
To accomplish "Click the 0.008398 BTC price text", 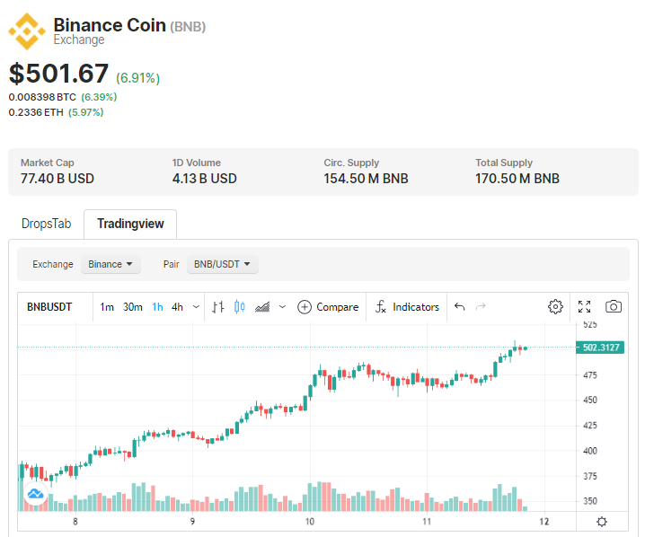I will click(42, 97).
